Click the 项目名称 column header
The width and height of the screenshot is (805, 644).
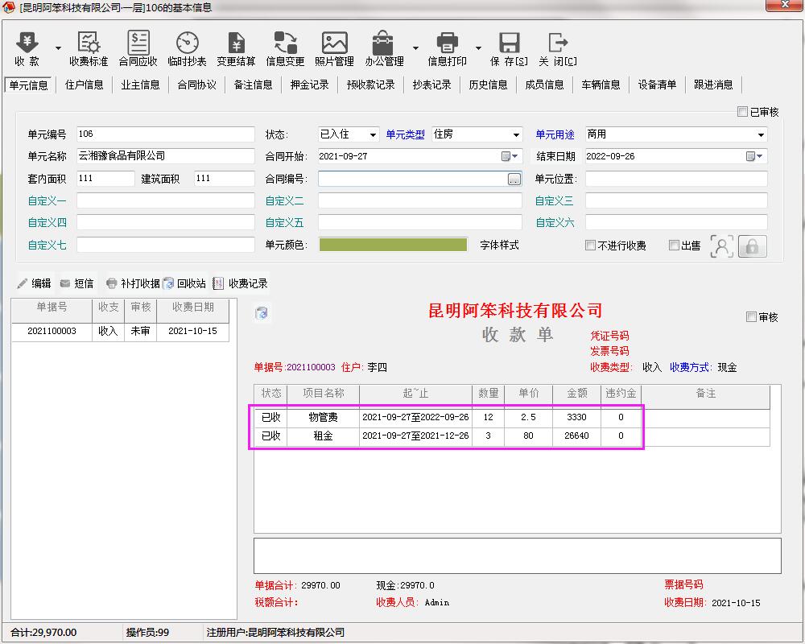(x=324, y=394)
